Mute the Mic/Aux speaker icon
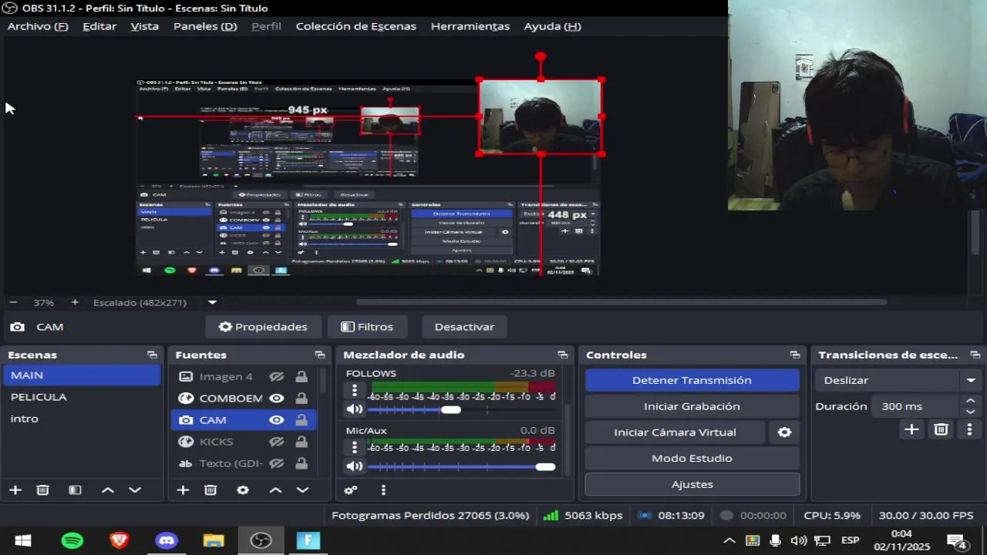 pyautogui.click(x=355, y=466)
